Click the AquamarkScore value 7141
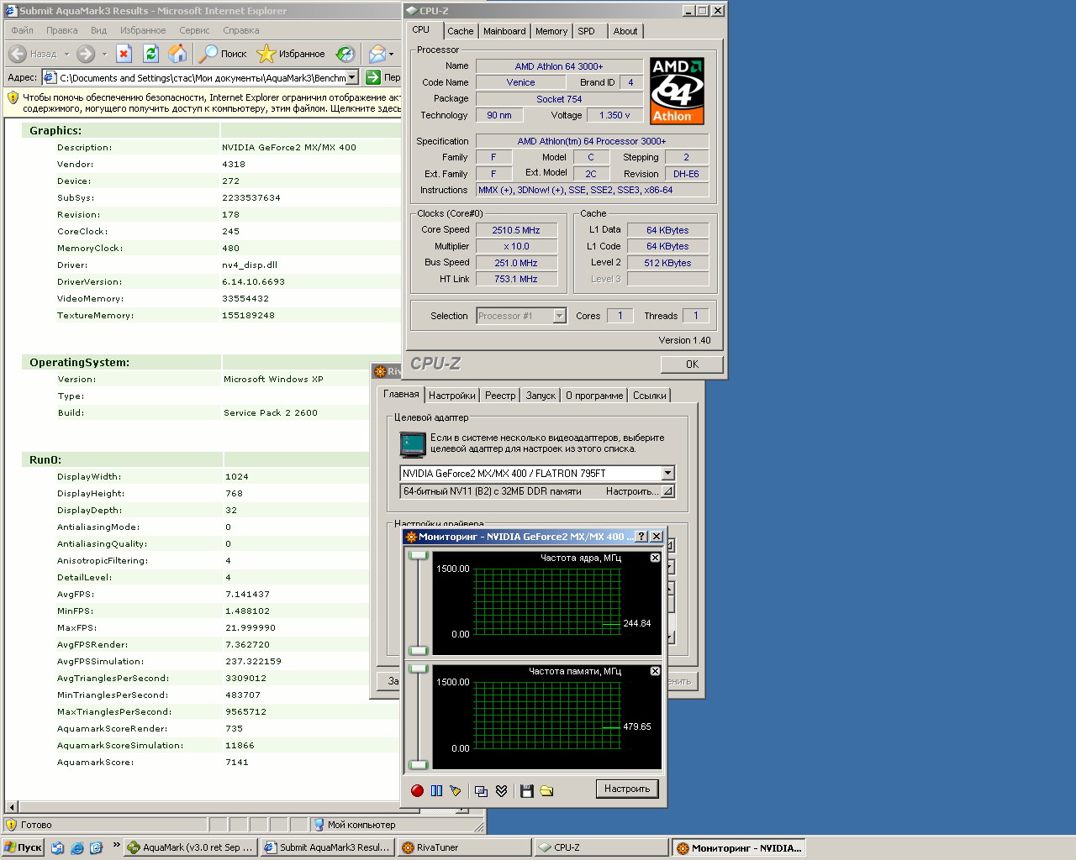1076x860 pixels. point(237,762)
